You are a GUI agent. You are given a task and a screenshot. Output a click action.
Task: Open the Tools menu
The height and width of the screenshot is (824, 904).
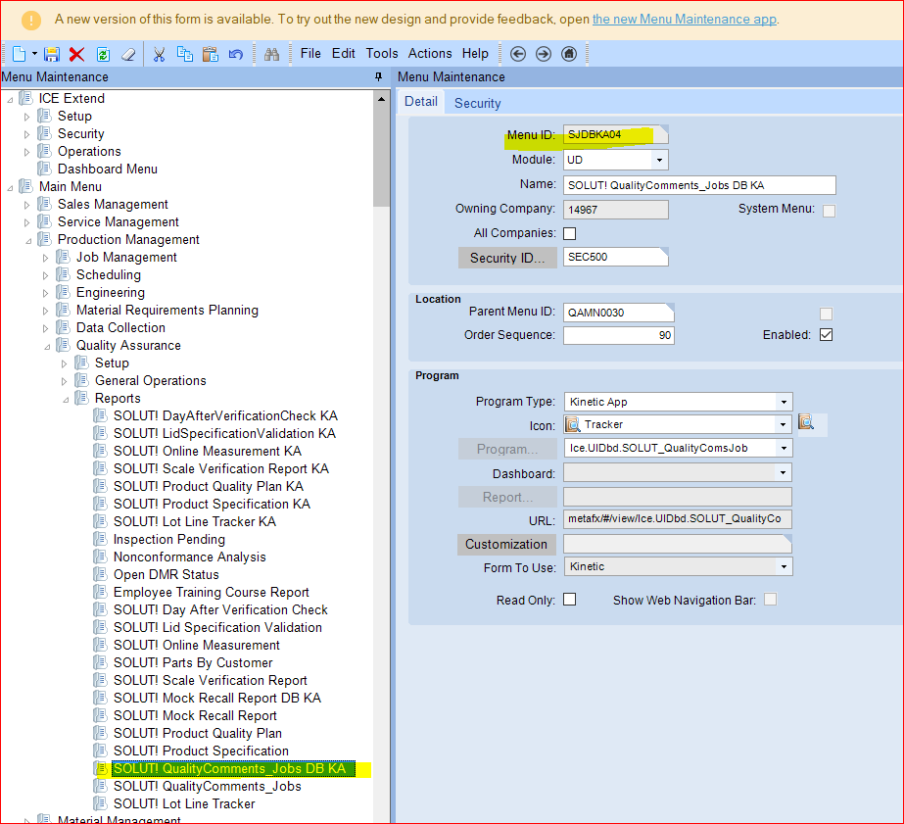tap(381, 54)
